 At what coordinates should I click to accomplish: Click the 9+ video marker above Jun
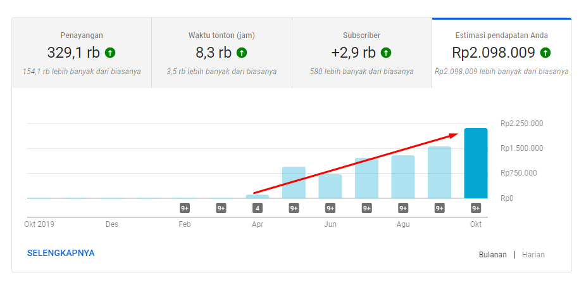[330, 208]
